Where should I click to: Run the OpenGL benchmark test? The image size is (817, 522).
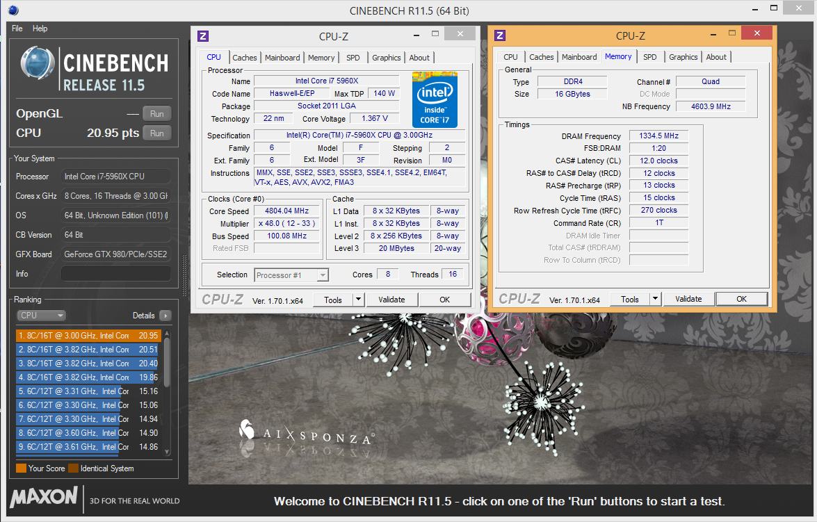tap(157, 114)
